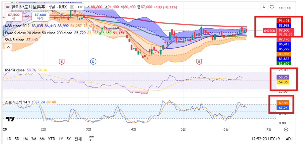The height and width of the screenshot is (144, 303).
Task: Click the 042700 ticker label on scale
Action: 270,30
